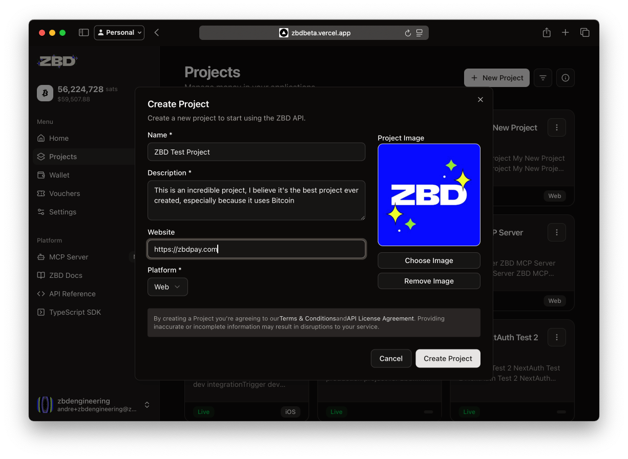Open the filter icon beside New Project

543,78
